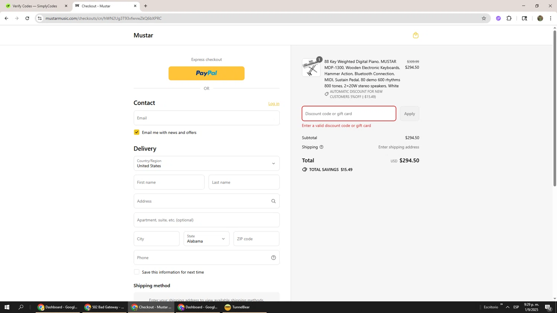
Task: Open a new browser tab
Action: (x=146, y=6)
